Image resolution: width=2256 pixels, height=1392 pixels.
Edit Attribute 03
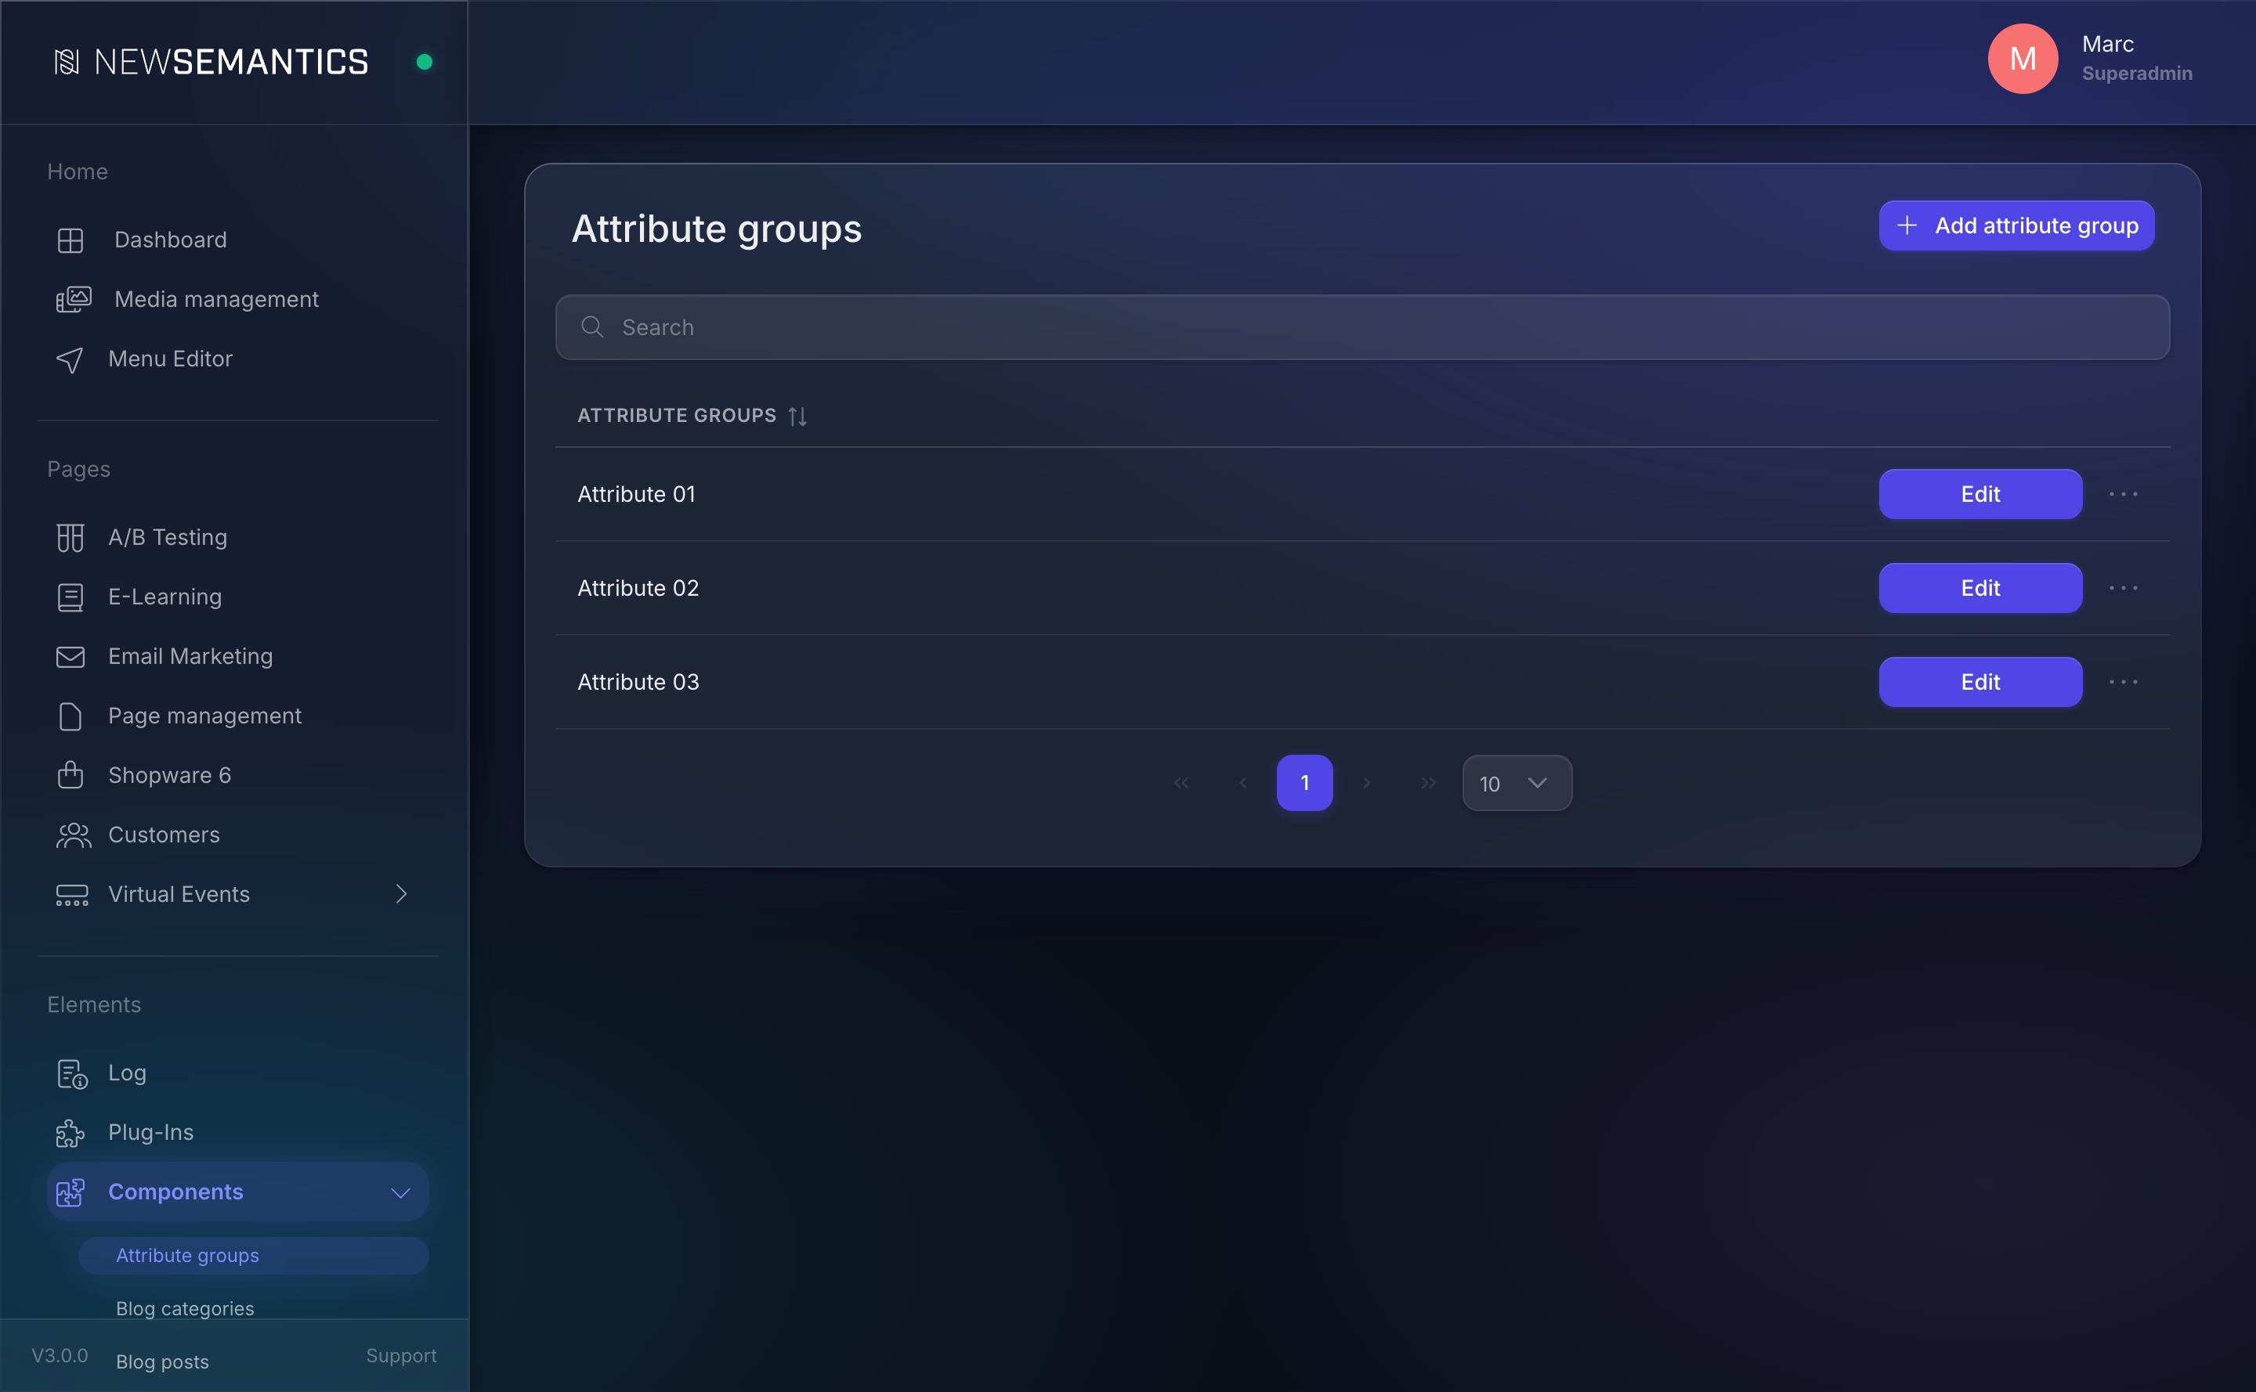(1980, 682)
